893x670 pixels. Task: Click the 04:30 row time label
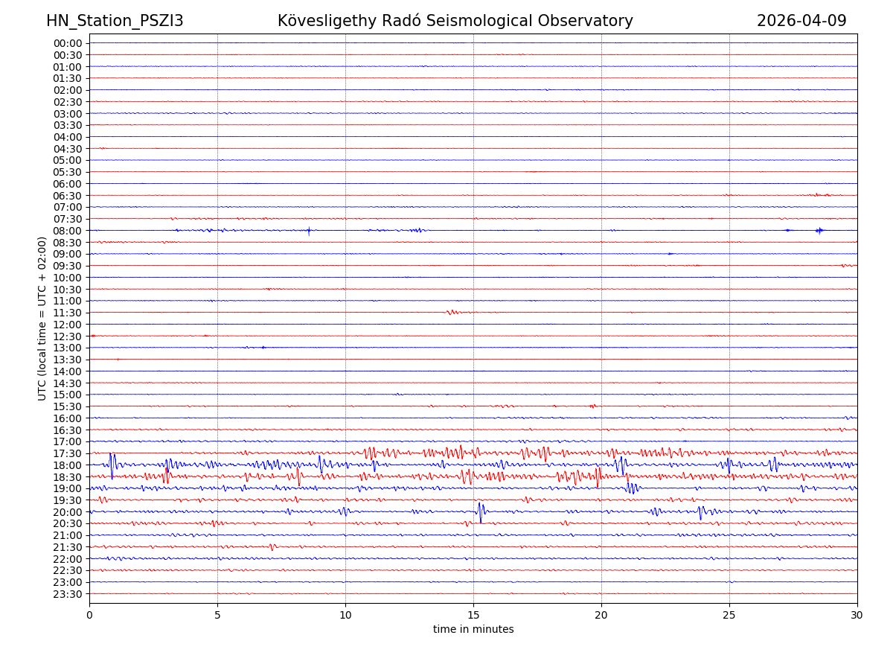click(68, 149)
